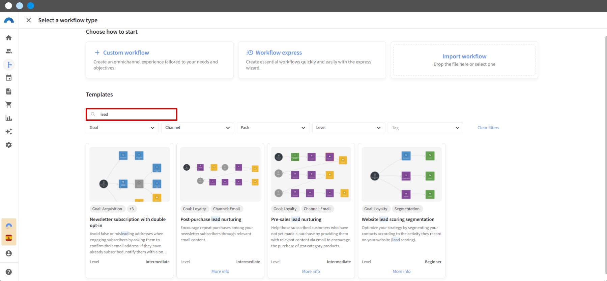607x281 pixels.
Task: Open More info for Website lead scoring
Action: (402, 271)
